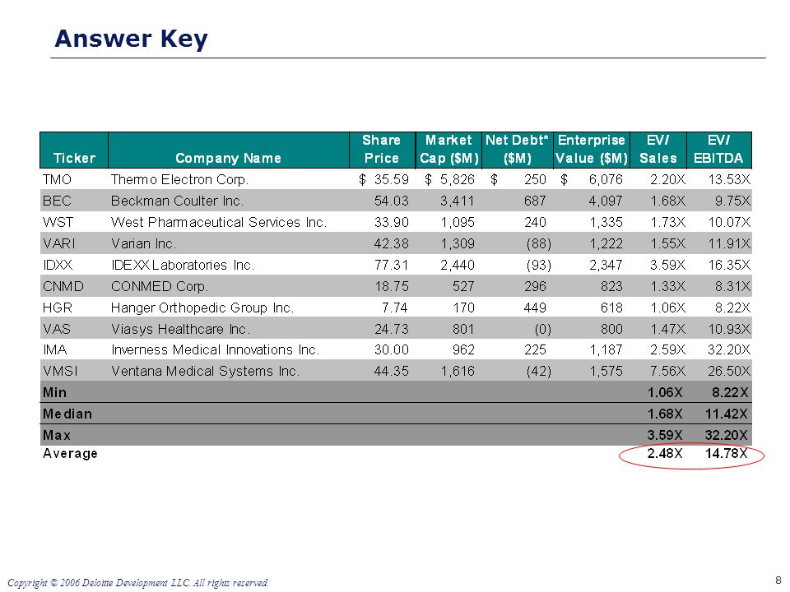The width and height of the screenshot is (790, 592).
Task: Click the Min row label
Action: point(54,392)
